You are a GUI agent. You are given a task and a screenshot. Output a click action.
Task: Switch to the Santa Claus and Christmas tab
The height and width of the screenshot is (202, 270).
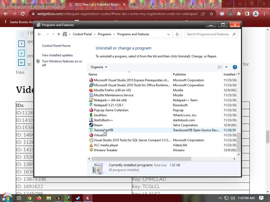34,4
